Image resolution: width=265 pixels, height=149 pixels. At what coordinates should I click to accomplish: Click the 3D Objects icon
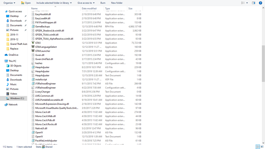tap(8, 66)
